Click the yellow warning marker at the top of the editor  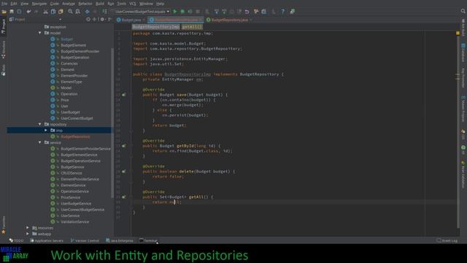click(x=458, y=33)
